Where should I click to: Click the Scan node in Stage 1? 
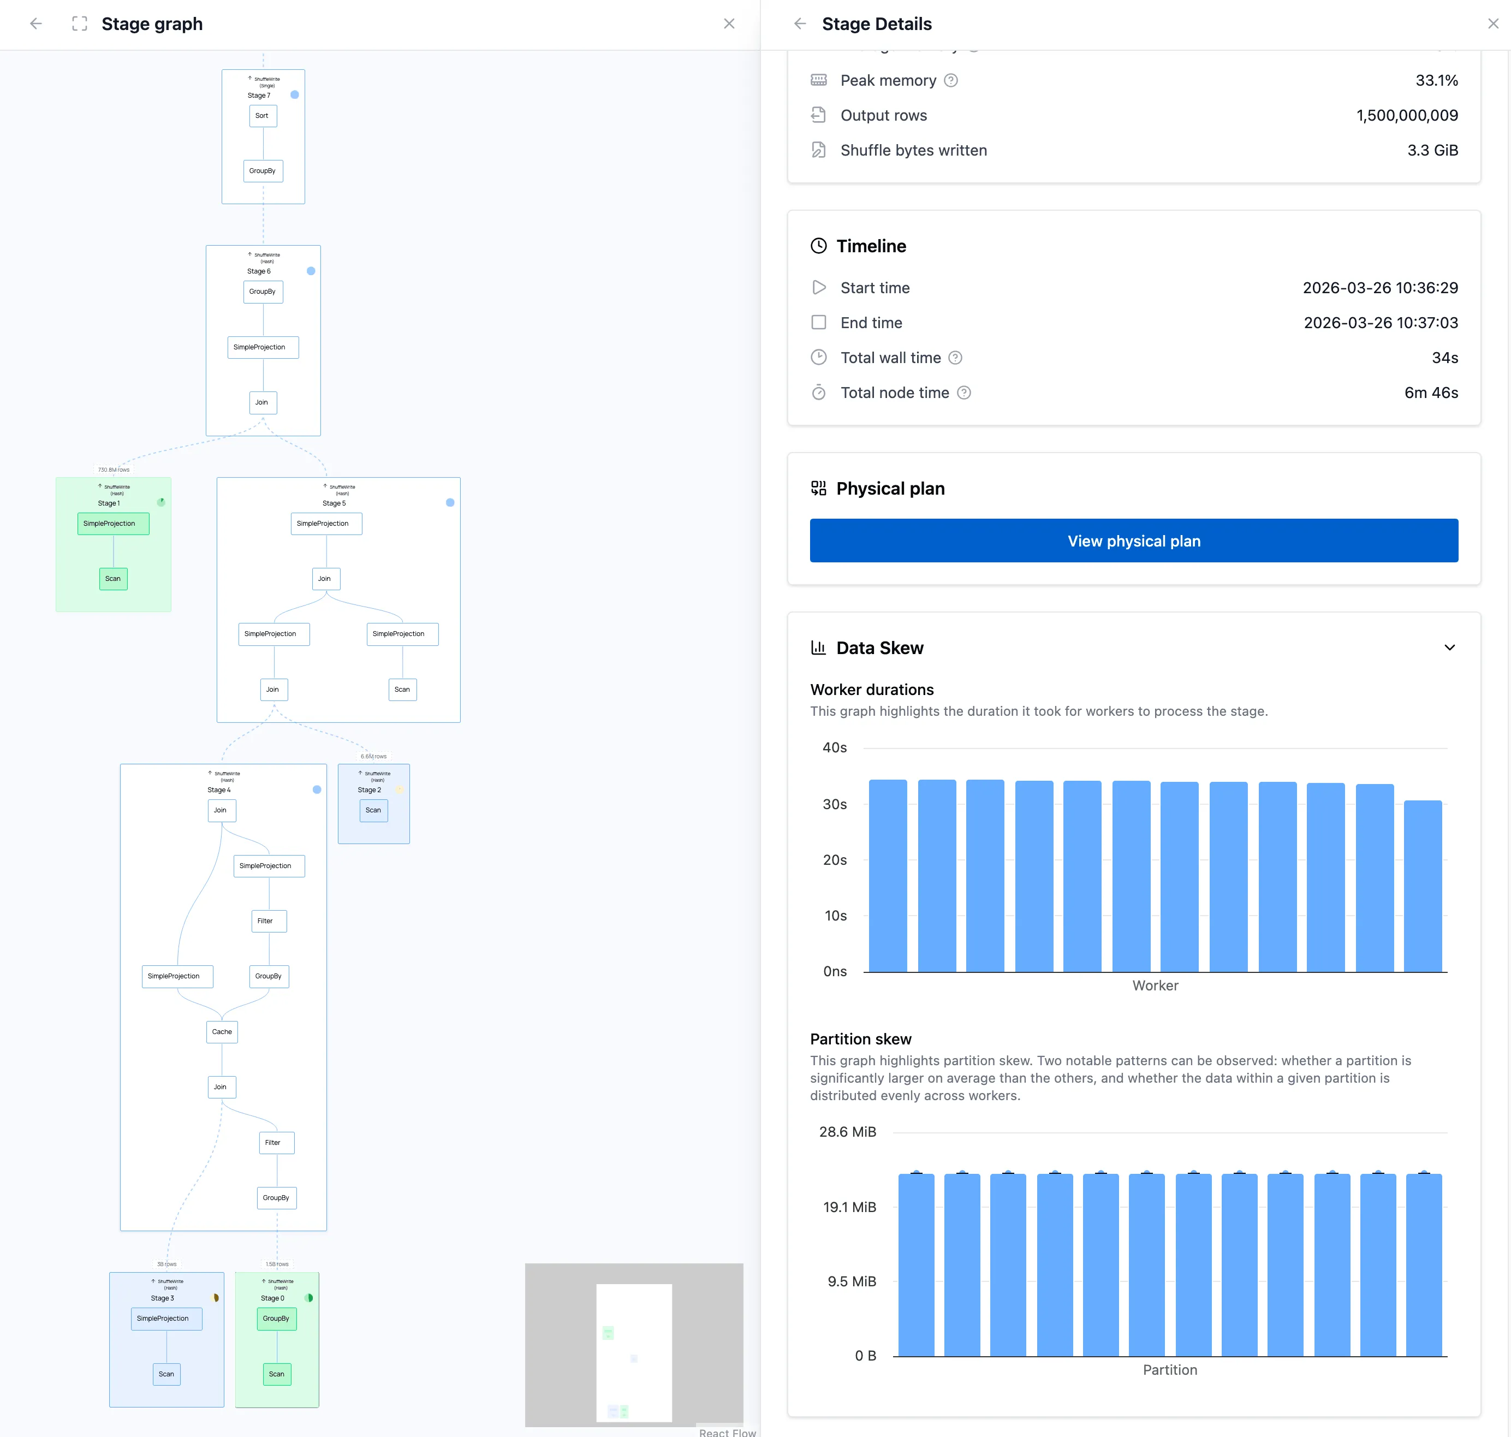(x=112, y=579)
